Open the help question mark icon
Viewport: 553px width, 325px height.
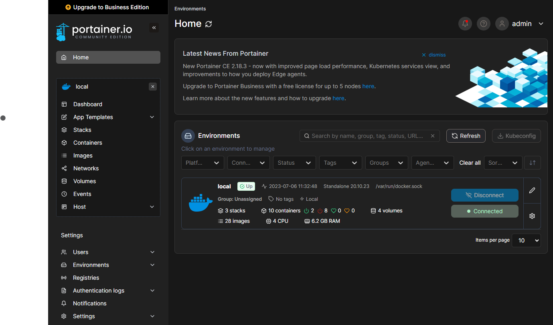(484, 24)
